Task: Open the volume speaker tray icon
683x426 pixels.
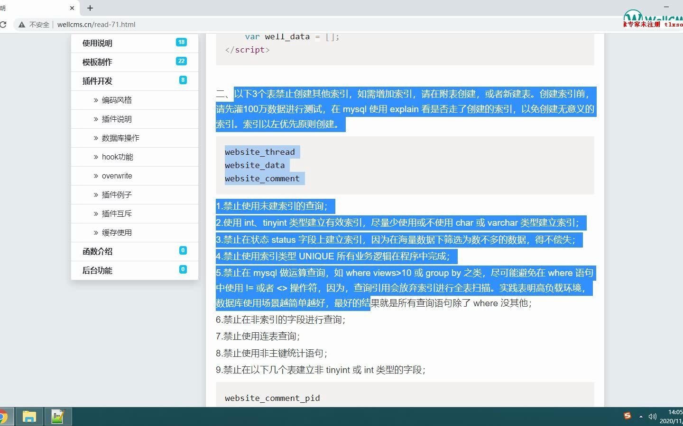Action: [x=653, y=417]
